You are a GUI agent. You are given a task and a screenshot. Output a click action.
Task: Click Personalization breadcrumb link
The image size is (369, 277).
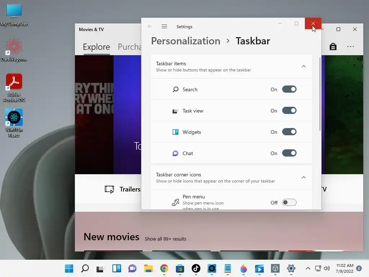click(x=186, y=41)
